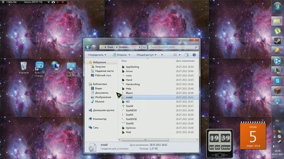The image size is (284, 159).
Task: Open Документы library in the navigation pane
Action: click(x=102, y=93)
